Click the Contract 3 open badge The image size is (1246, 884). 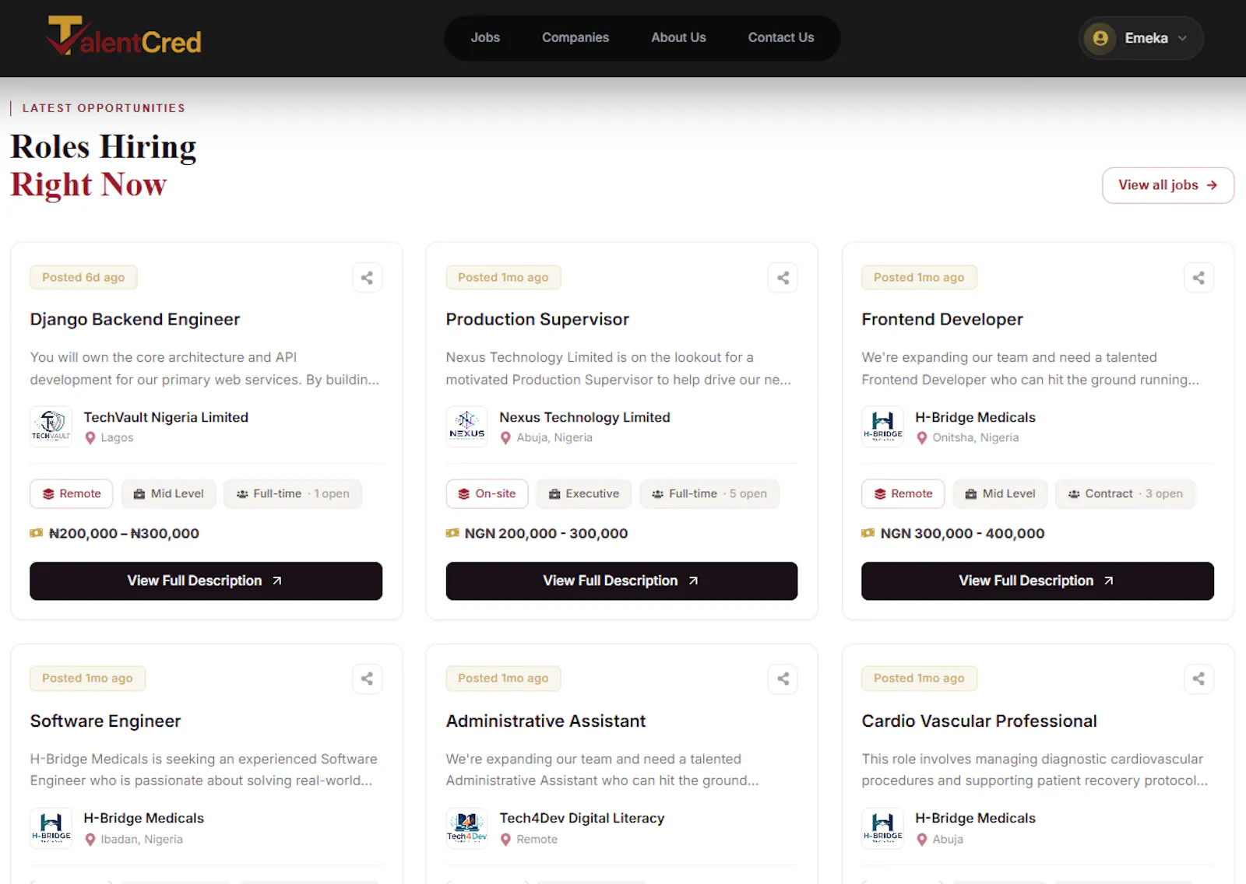[x=1125, y=494]
